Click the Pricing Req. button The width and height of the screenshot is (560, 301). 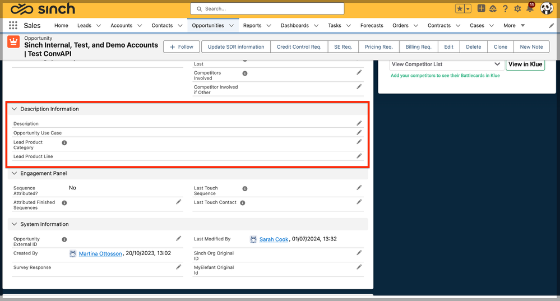pos(378,47)
